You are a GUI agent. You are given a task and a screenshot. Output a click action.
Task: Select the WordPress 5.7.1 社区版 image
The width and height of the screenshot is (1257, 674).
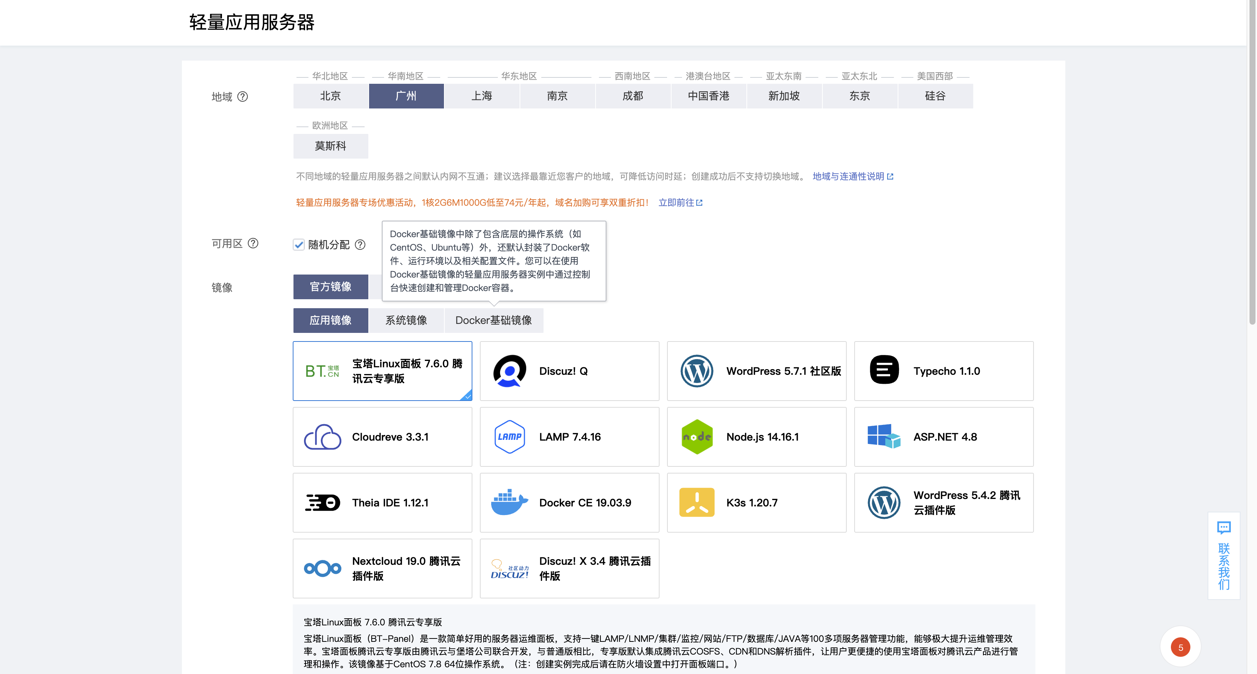(x=756, y=371)
